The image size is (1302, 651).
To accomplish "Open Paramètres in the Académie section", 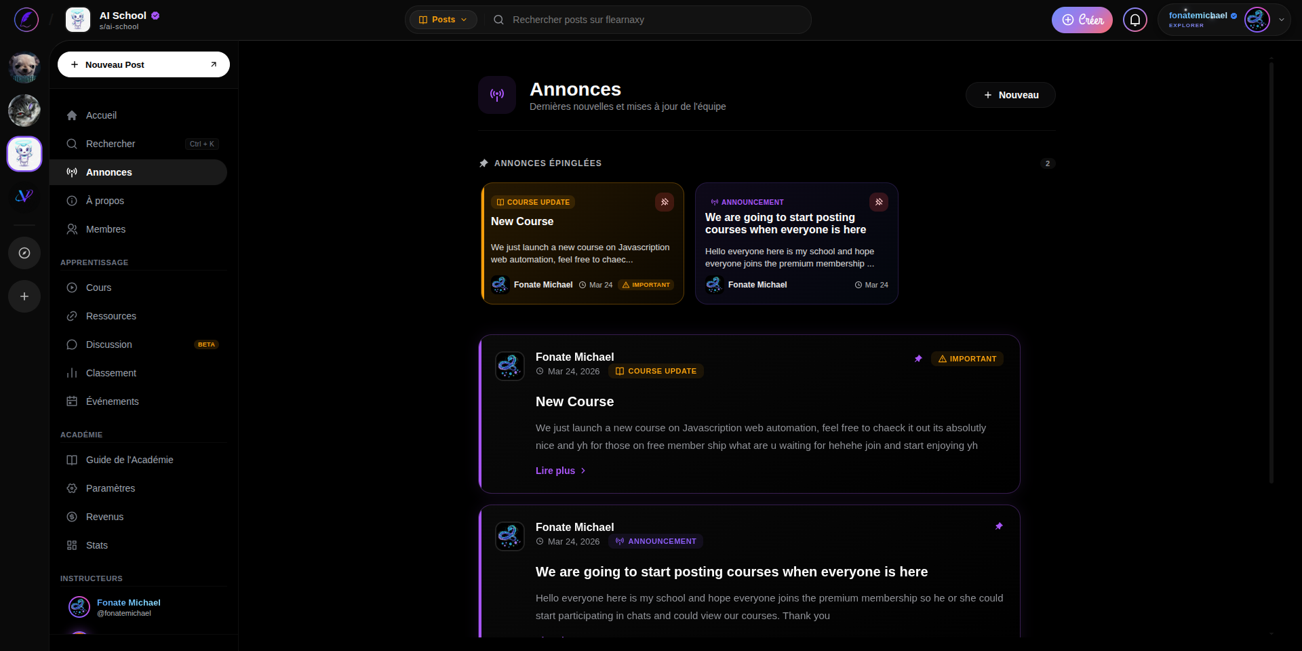I will click(110, 488).
